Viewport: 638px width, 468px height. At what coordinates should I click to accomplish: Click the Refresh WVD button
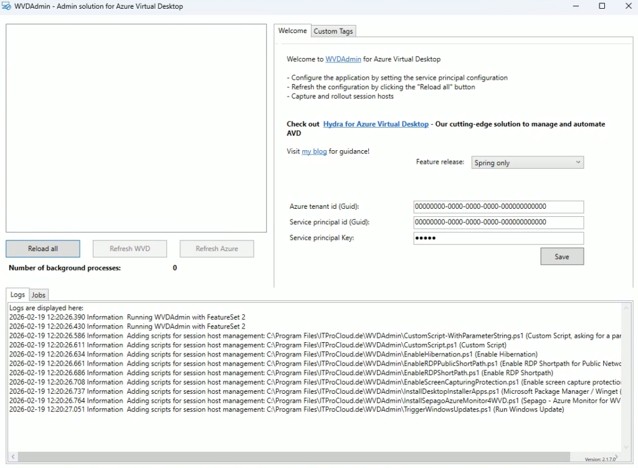130,249
